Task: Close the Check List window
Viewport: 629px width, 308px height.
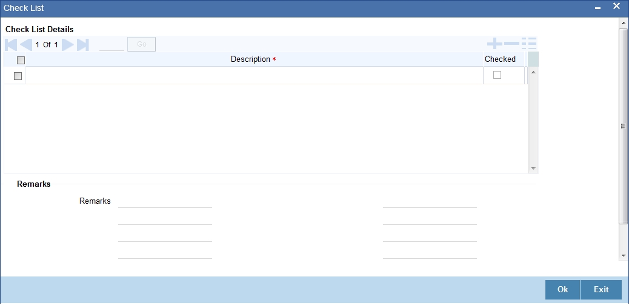Action: 616,6
